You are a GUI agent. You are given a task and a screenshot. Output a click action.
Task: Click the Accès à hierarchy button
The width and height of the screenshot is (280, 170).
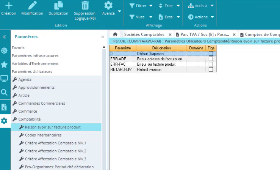tap(197, 6)
